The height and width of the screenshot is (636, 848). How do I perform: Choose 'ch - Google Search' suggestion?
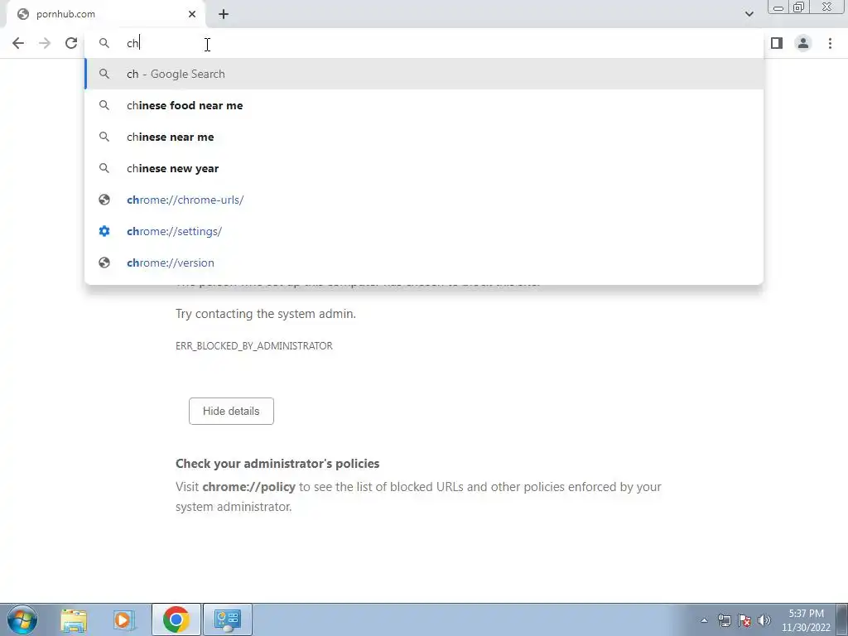coord(424,74)
